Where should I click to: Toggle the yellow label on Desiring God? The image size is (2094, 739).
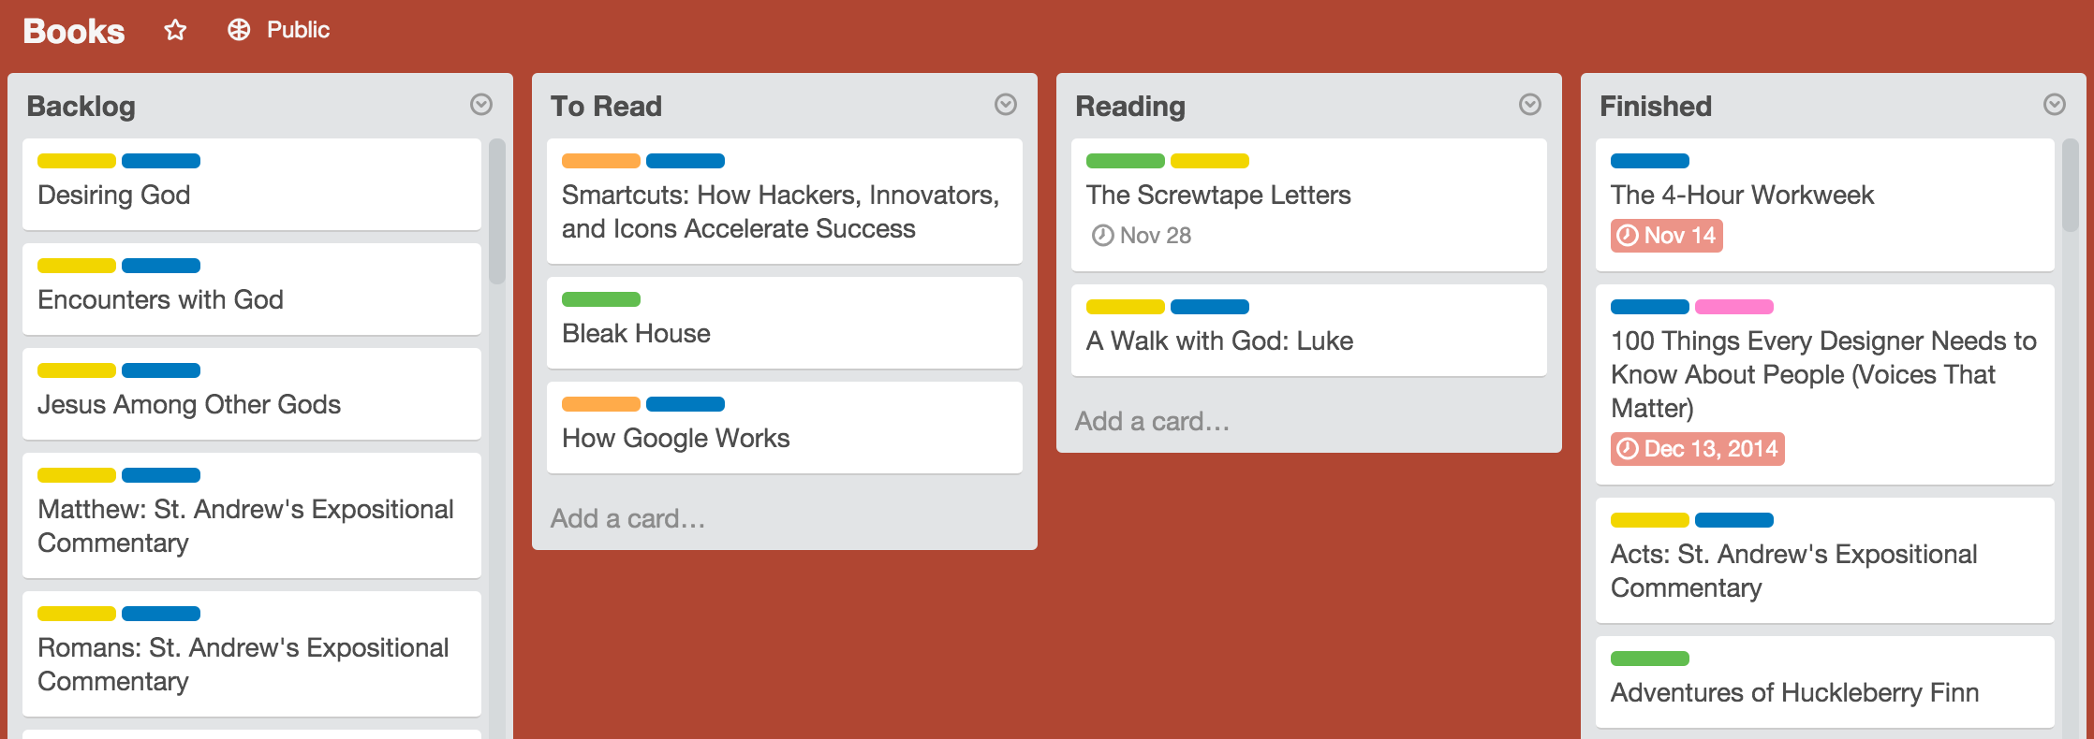76,161
